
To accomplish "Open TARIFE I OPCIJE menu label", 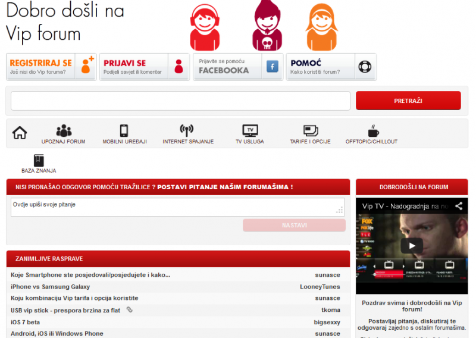I will [310, 142].
